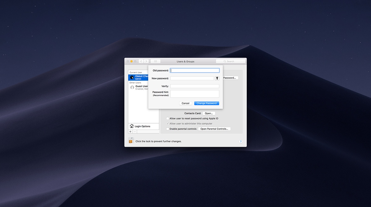This screenshot has height=207, width=371.
Task: Click the Search field in toolbar
Action: [x=231, y=61]
